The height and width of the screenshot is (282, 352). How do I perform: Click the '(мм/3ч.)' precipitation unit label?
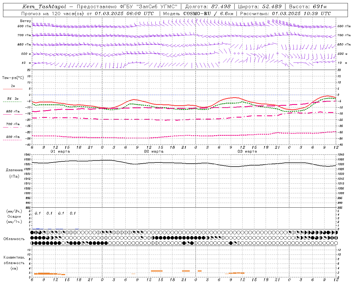(x=14, y=211)
